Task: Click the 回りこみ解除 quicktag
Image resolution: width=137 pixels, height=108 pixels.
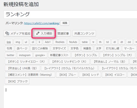Action: pyautogui.click(x=40, y=49)
